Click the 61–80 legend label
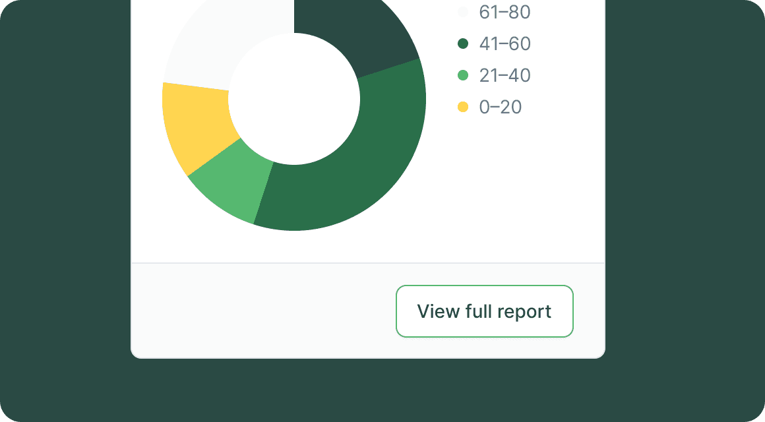 tap(505, 12)
